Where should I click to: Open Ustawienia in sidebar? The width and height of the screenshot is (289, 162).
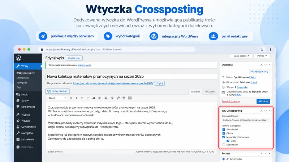coord(28,139)
